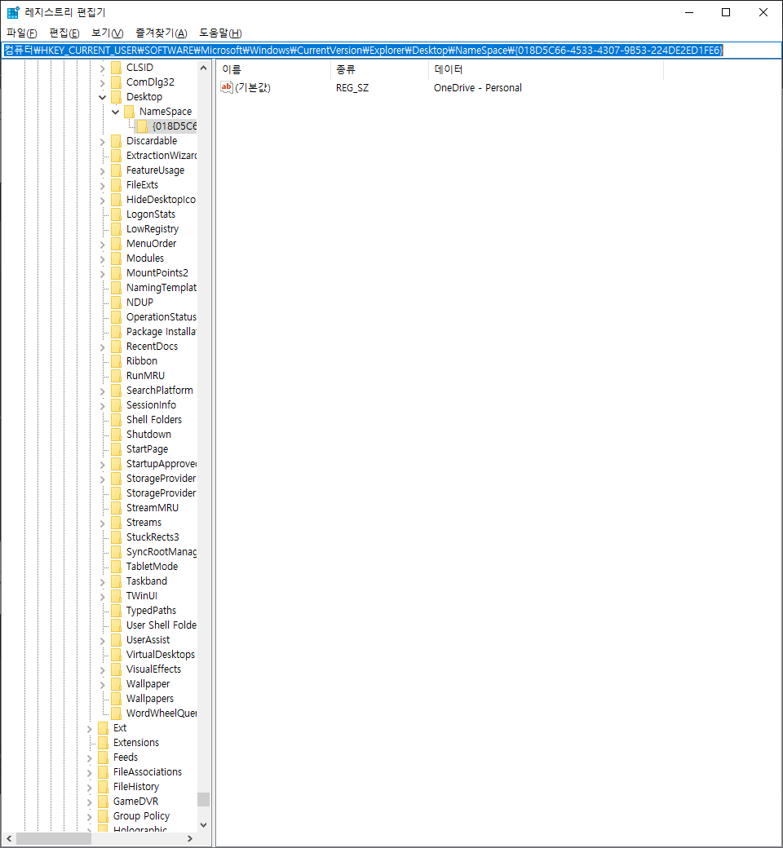Screen dimensions: 783x848
Task: Open the 편집(E) menu
Action: 64,33
